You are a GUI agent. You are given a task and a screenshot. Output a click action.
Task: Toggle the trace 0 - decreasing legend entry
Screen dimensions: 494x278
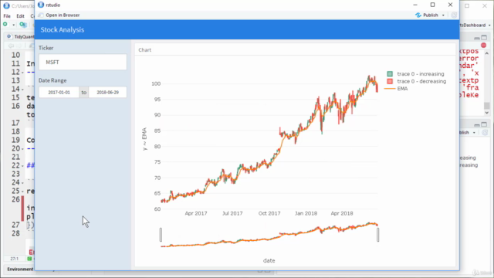pyautogui.click(x=417, y=81)
